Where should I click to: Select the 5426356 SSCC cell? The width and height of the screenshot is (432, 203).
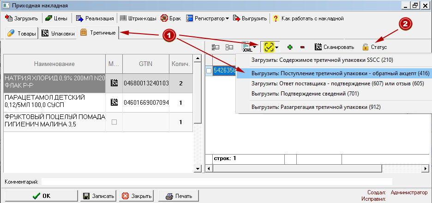point(225,71)
